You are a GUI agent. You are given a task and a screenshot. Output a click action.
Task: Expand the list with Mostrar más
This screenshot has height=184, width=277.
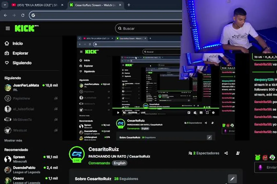tap(13, 141)
